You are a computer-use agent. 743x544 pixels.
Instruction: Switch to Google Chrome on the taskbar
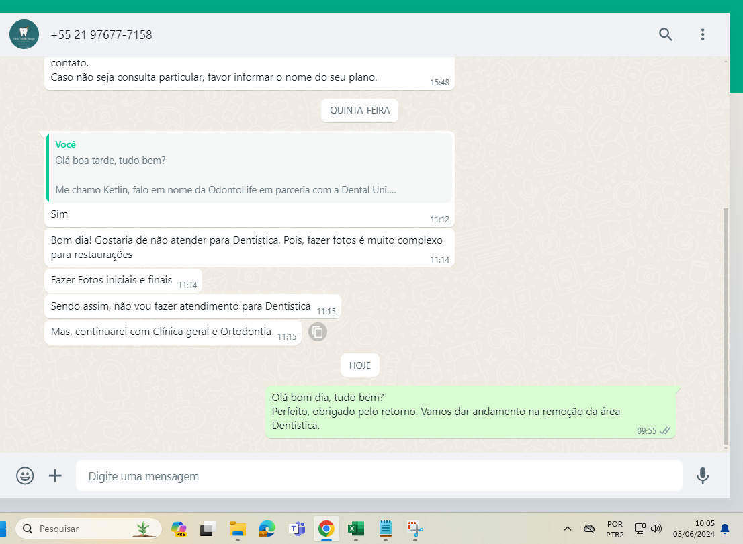(326, 529)
